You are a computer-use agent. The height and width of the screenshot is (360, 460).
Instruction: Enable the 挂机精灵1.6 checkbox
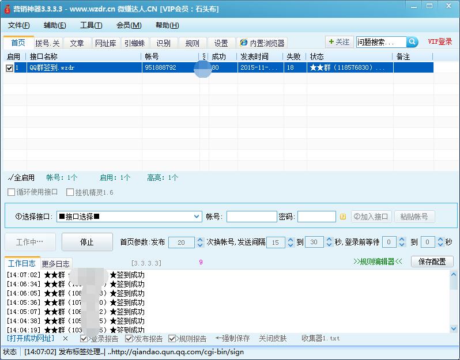tap(70, 192)
